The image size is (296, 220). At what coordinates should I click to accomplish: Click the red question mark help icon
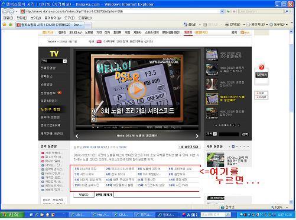(x=261, y=67)
